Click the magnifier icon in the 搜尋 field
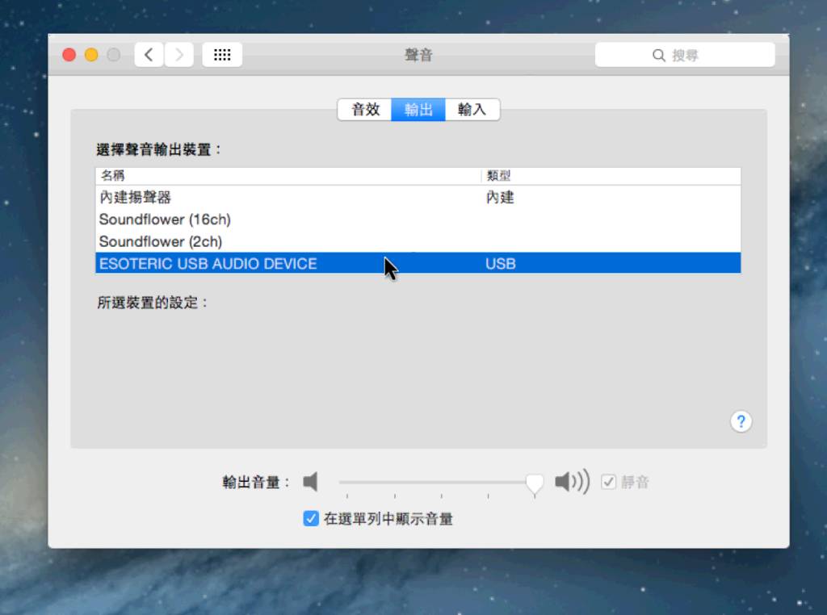827x615 pixels. [660, 54]
